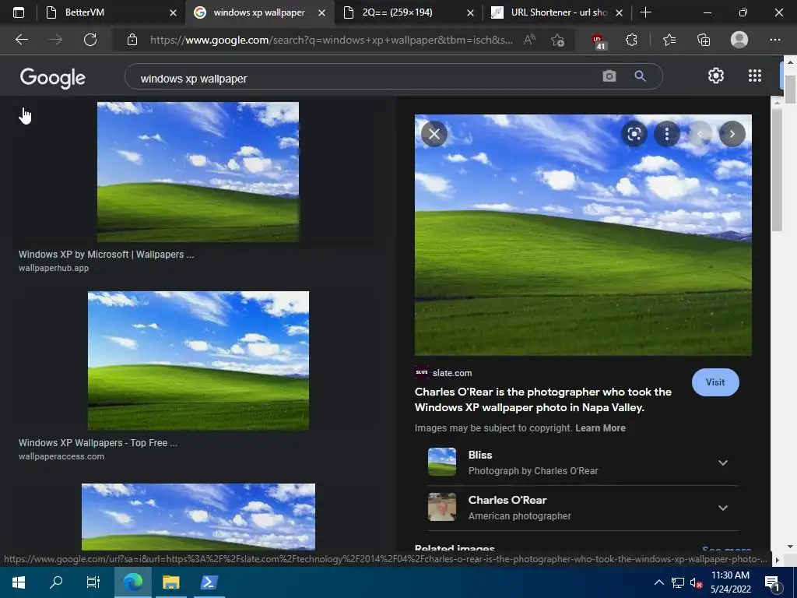The image size is (797, 598).
Task: Switch to URL Shortener tab
Action: [557, 12]
